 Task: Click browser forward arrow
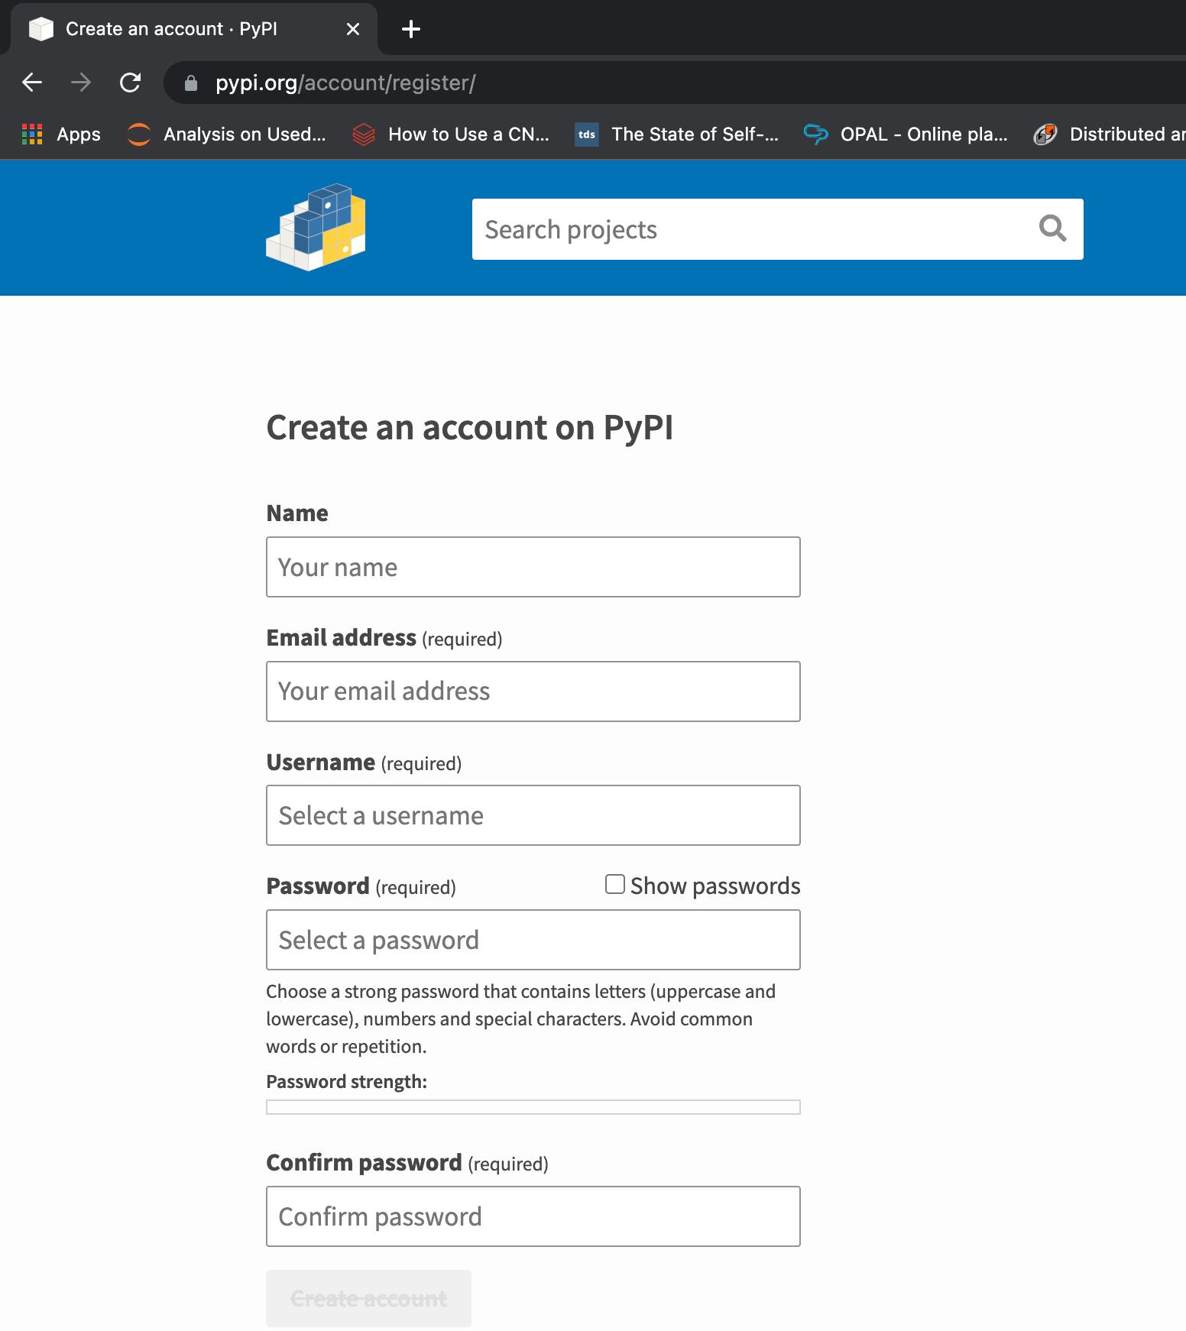coord(81,83)
